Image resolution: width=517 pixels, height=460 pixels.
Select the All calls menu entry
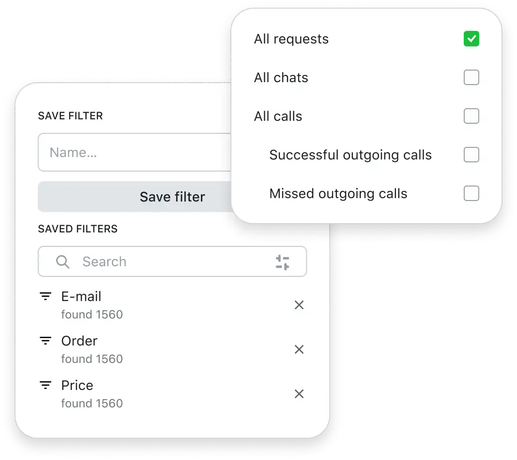pyautogui.click(x=278, y=116)
